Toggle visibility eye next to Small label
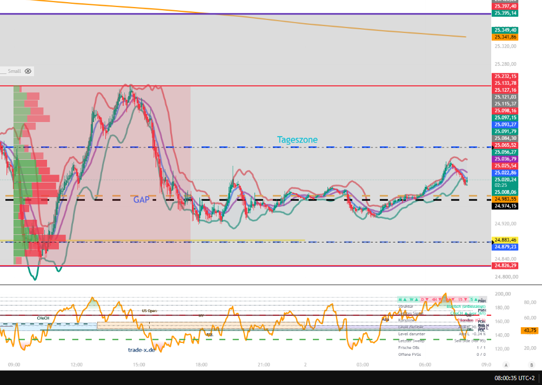This screenshot has width=542, height=385. tap(28, 71)
